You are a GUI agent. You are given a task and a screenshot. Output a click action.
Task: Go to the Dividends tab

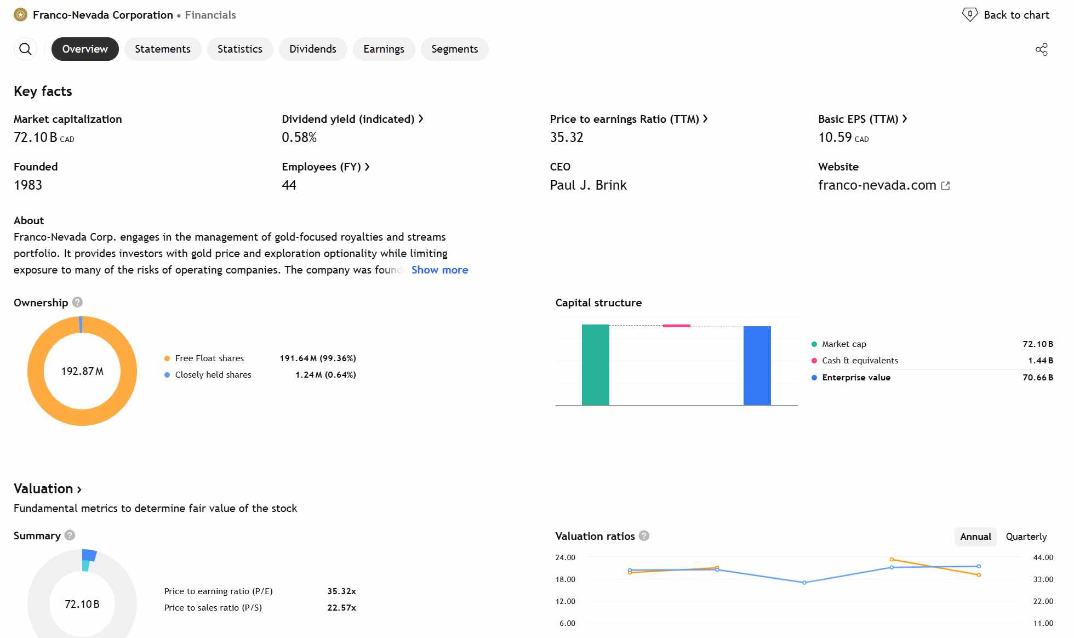coord(313,49)
